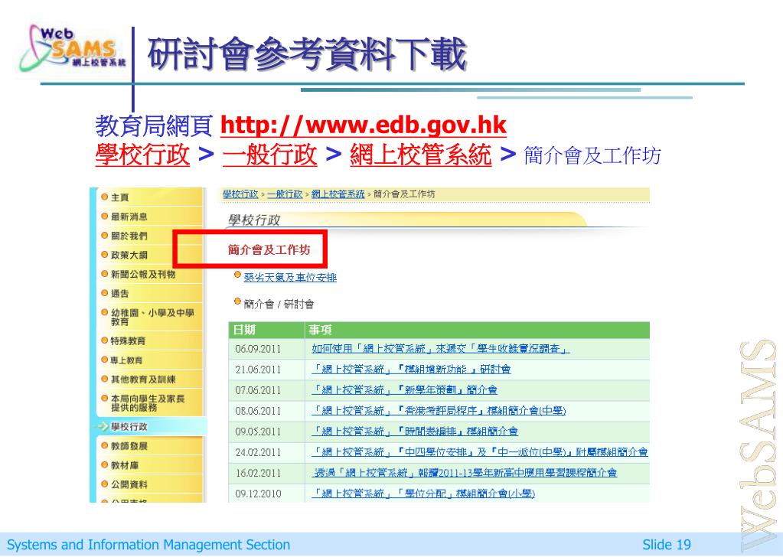Click the 事項 column header

click(320, 330)
